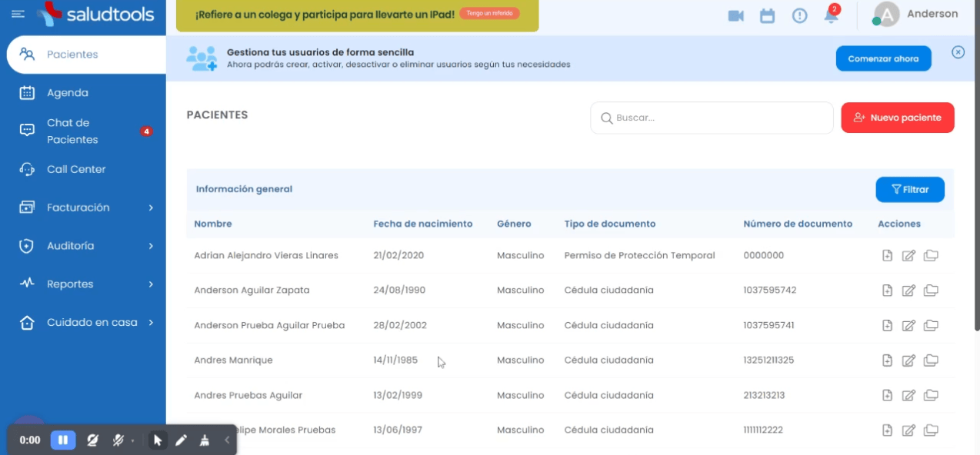Screen dimensions: 980x455
Task: Open microphone options dropdown arrow
Action: point(133,441)
